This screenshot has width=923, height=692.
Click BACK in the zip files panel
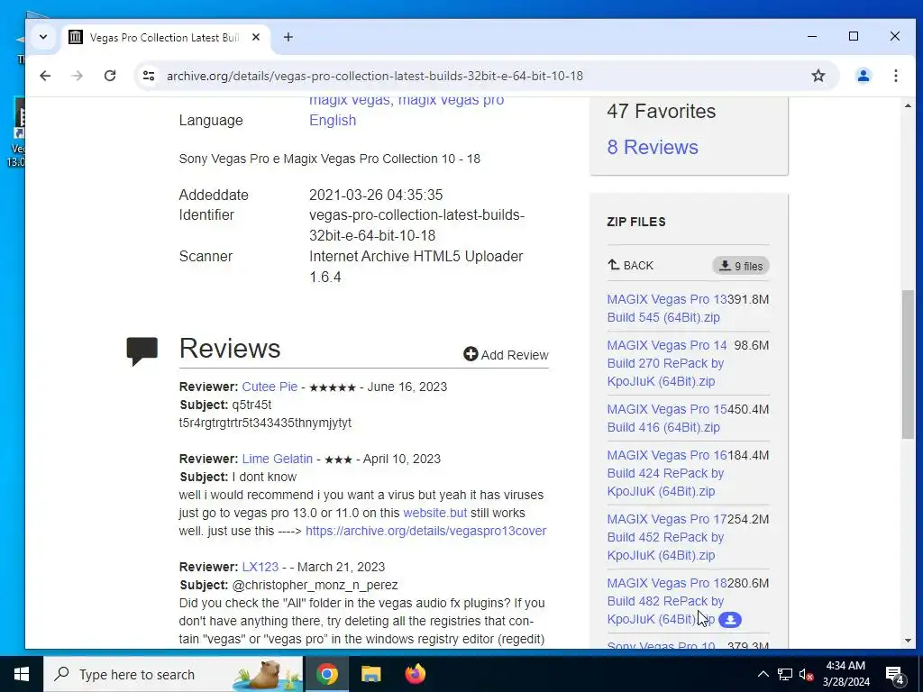click(630, 266)
